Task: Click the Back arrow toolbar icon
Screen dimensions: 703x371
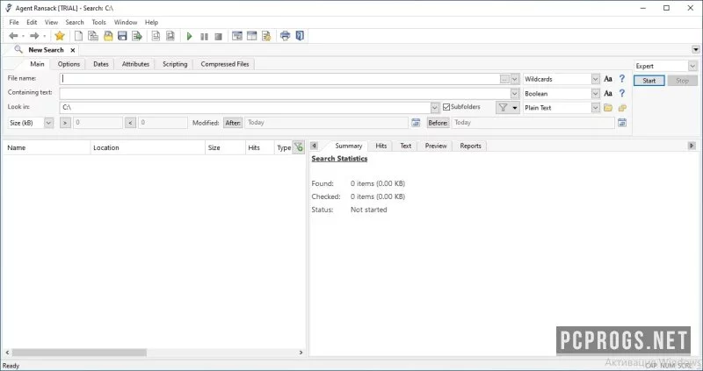Action: pos(13,36)
